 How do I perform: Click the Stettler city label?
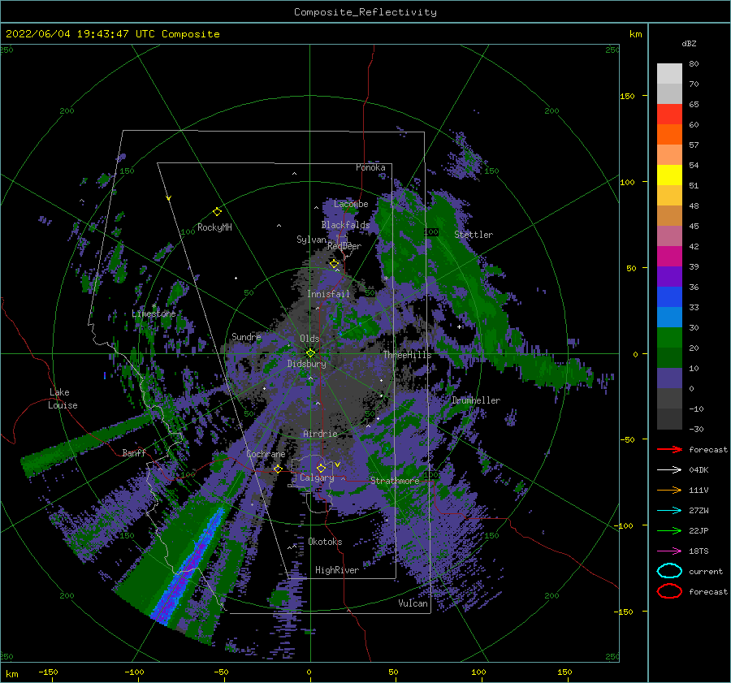click(x=474, y=235)
